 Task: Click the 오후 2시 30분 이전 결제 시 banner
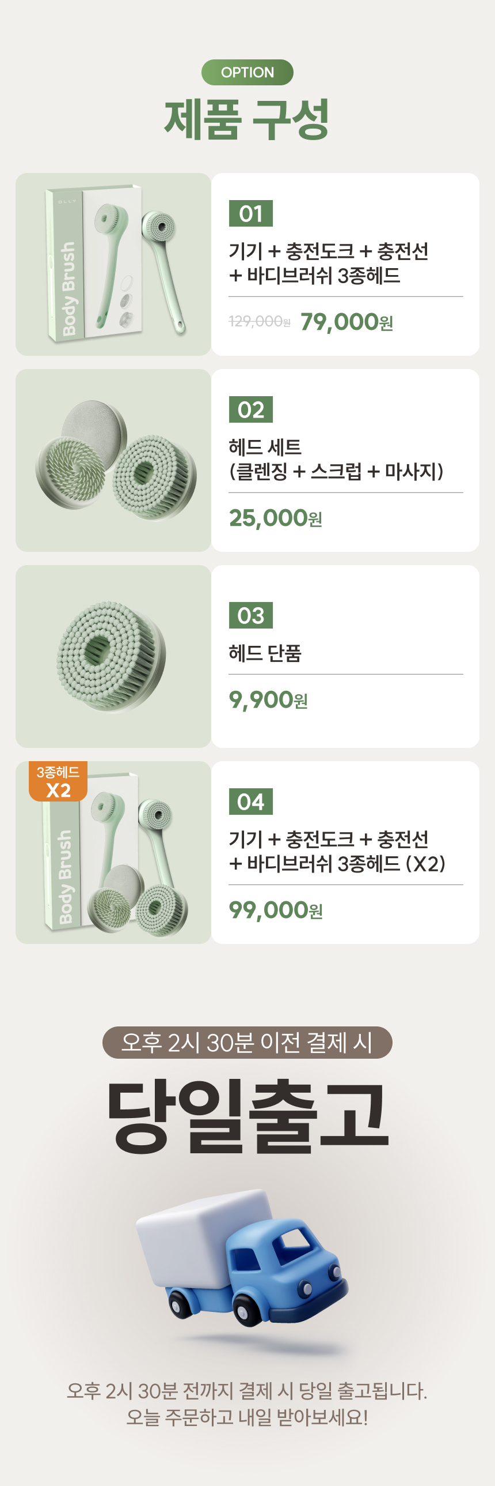pos(247,1043)
